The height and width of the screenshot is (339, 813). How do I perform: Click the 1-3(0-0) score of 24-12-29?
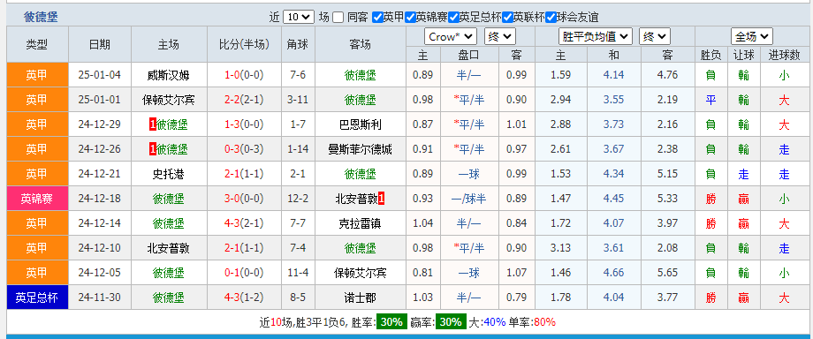tap(244, 124)
